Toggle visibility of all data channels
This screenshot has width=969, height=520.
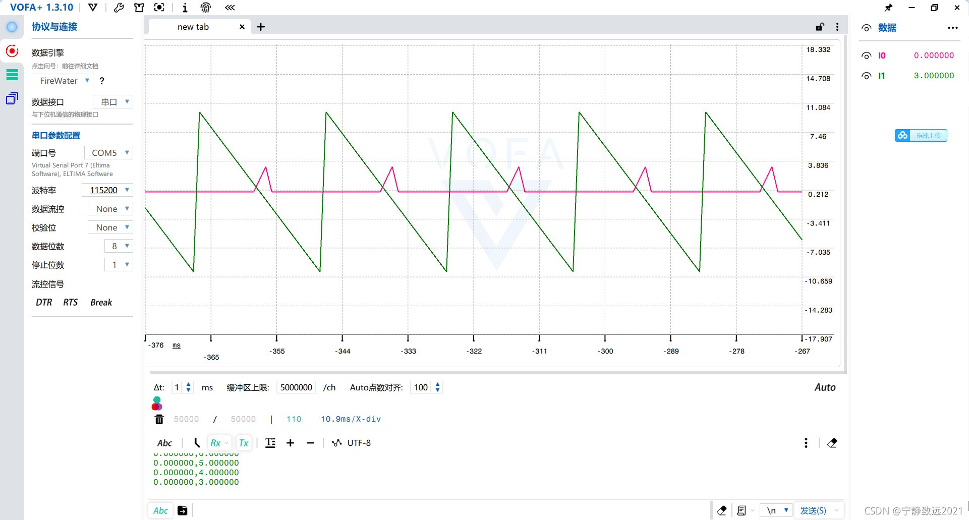point(866,28)
